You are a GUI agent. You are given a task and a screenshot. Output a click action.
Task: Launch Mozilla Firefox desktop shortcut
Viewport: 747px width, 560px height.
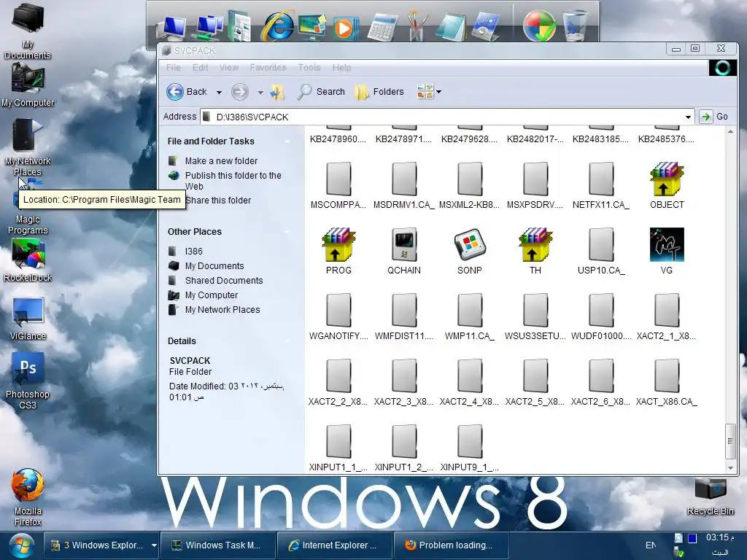pyautogui.click(x=28, y=497)
